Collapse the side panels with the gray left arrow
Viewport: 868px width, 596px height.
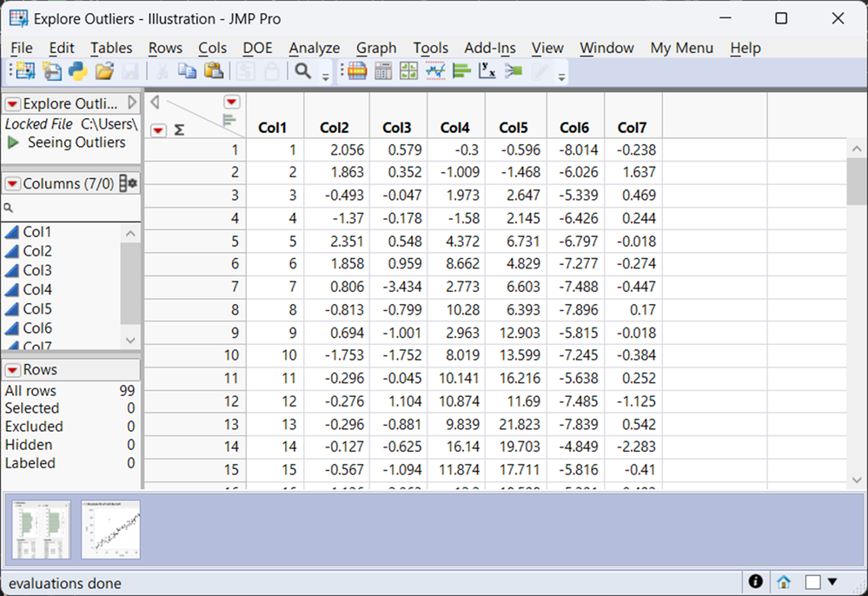tap(155, 103)
